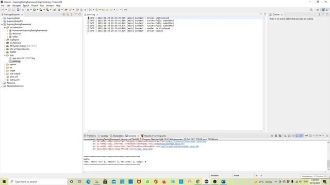Open the Windows notification center icon
This screenshot has height=185, width=330.
pos(324,181)
